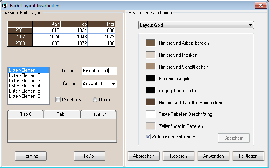Open the Hintergrund Schaltflächen color swatch

coord(150,67)
